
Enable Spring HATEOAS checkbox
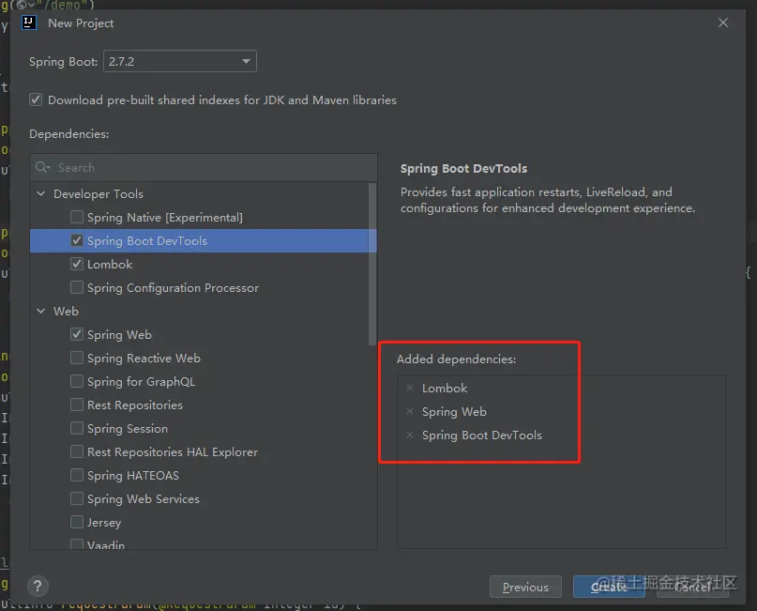point(77,475)
